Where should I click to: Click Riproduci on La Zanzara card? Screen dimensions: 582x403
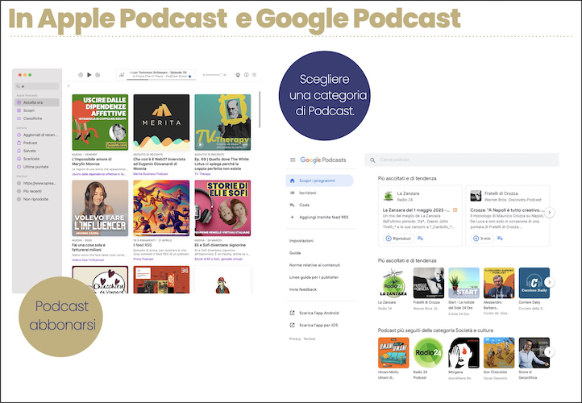[398, 239]
